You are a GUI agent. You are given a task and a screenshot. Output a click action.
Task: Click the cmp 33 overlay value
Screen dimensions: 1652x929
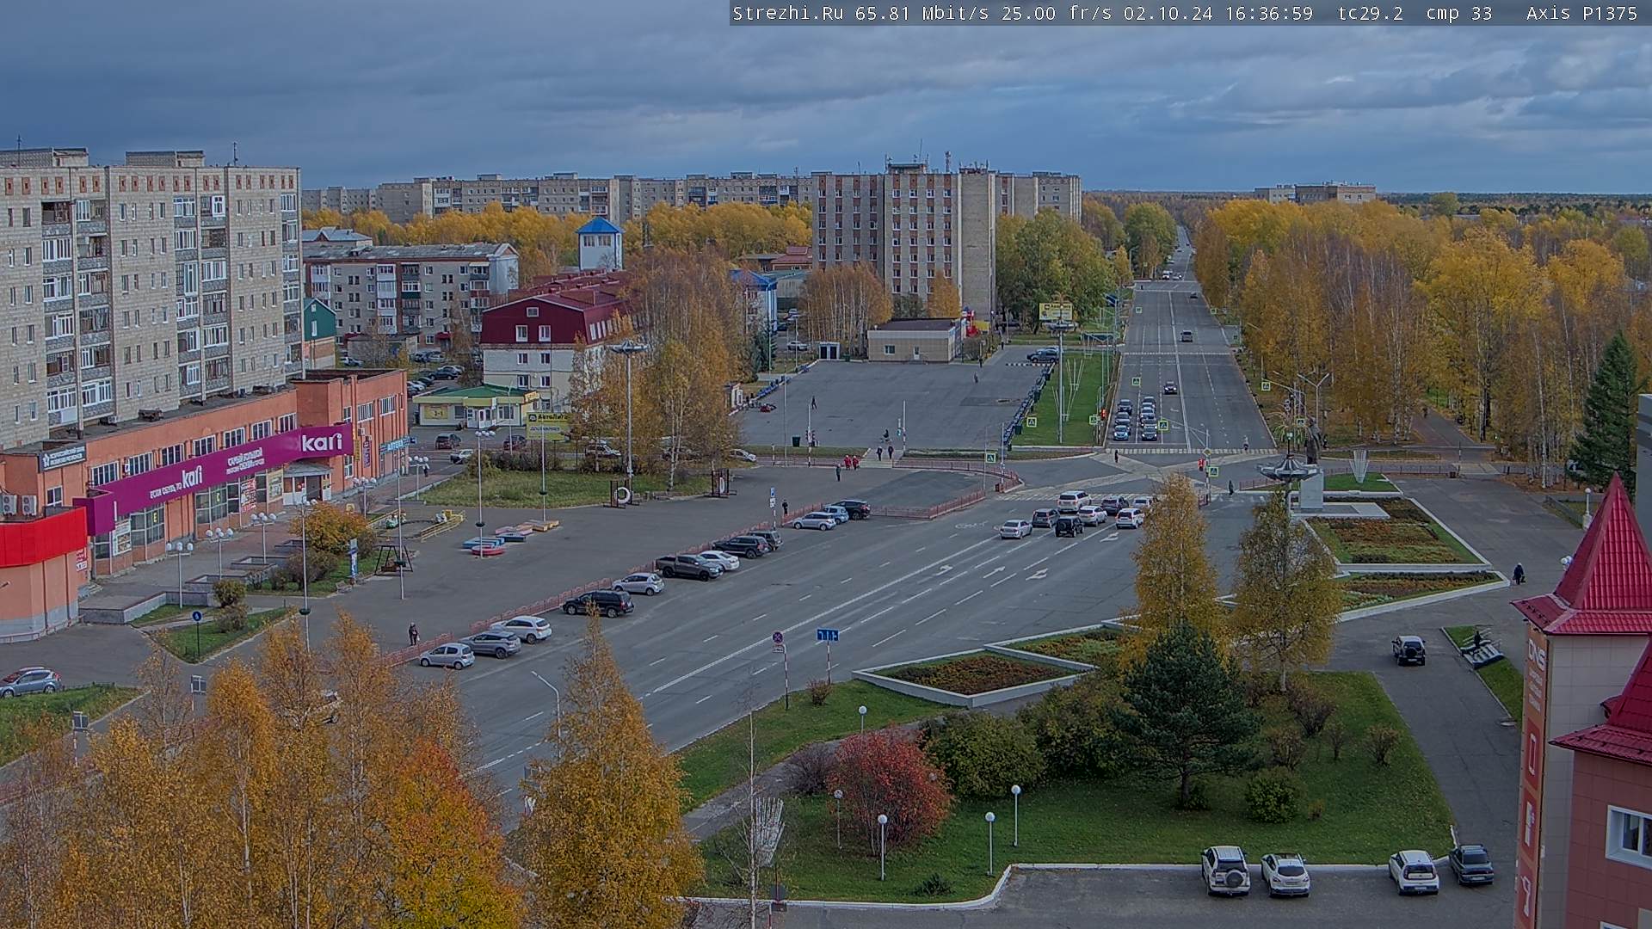coord(1459,13)
